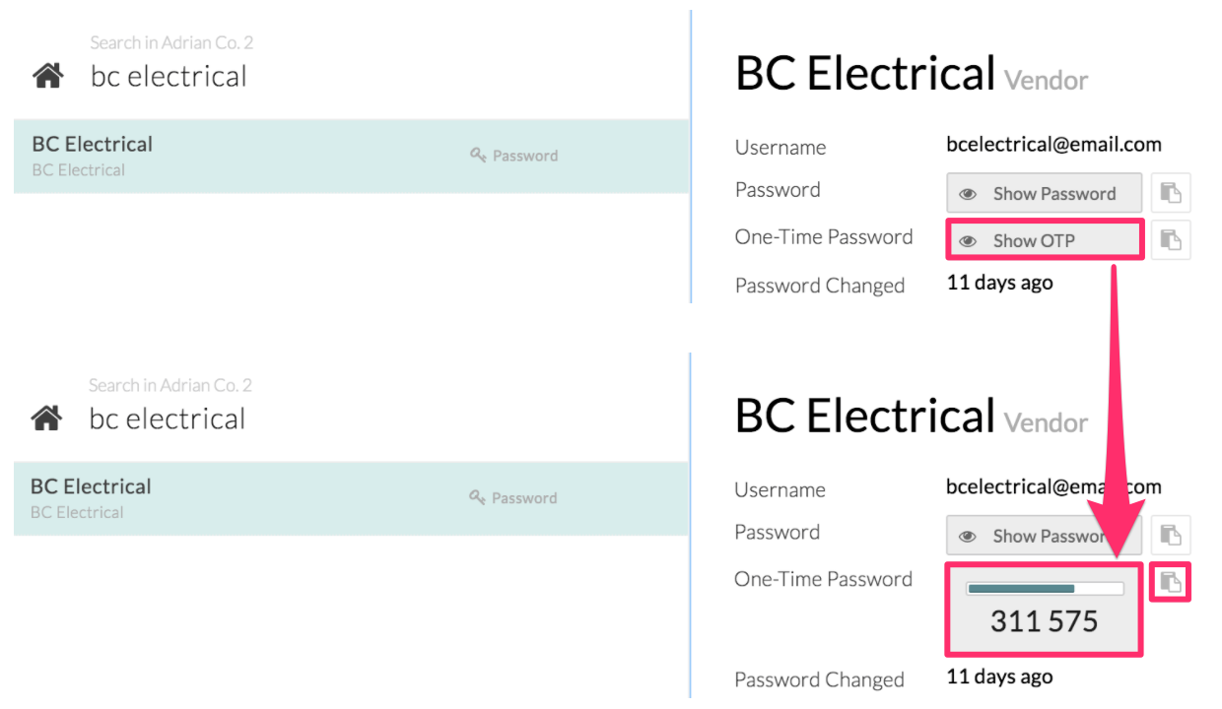Reveal the one-time code with Show OTP
1222x709 pixels.
pyautogui.click(x=1045, y=240)
